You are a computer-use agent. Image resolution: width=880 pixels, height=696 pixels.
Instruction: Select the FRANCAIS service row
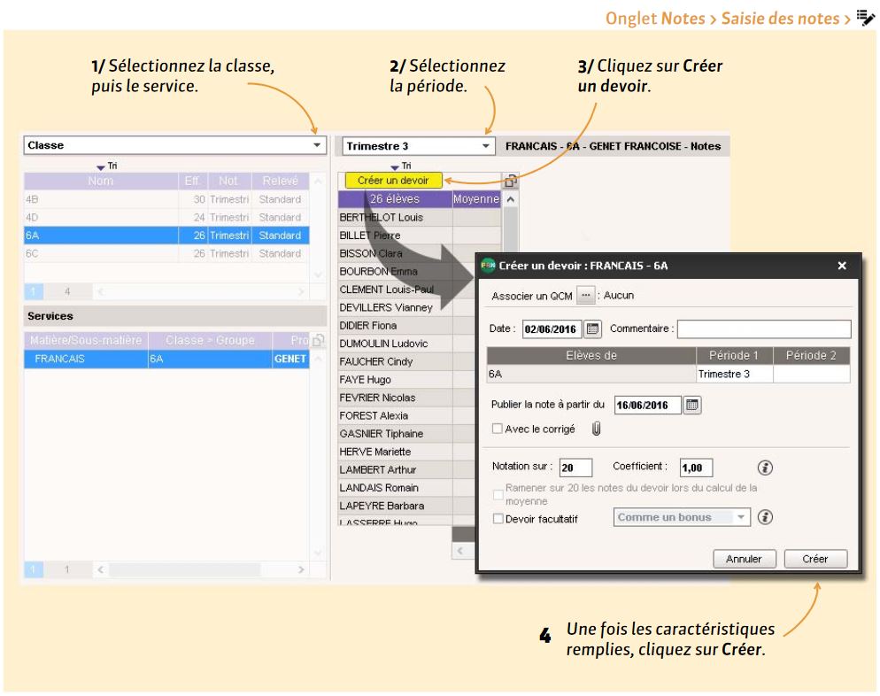(166, 360)
